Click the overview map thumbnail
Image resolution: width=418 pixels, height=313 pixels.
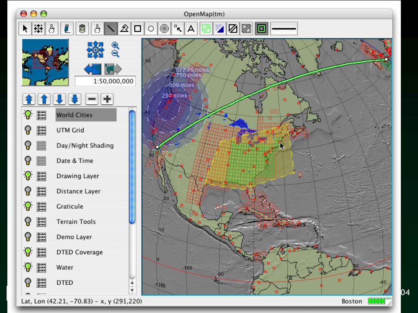[45, 62]
